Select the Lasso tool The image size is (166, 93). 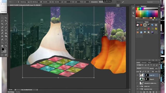[2, 21]
